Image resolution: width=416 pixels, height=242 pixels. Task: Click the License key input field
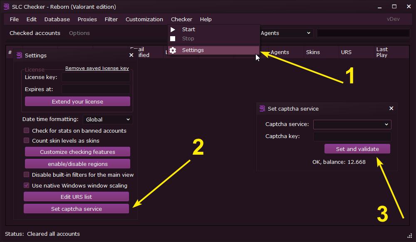(x=96, y=77)
